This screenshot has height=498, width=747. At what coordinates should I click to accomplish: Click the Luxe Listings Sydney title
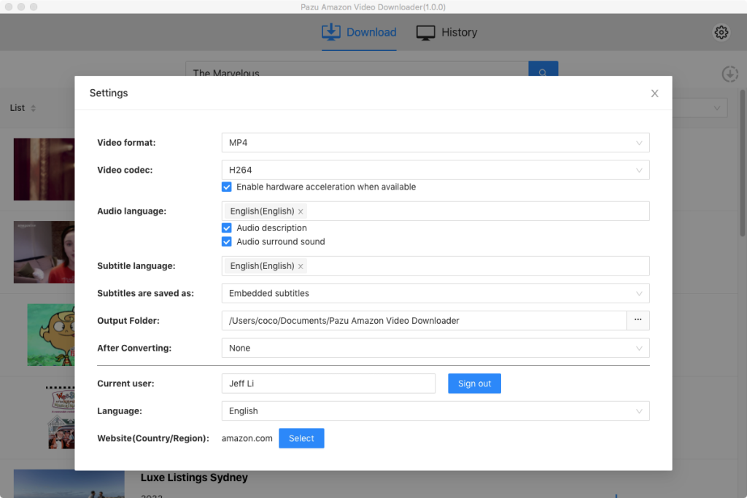194,478
